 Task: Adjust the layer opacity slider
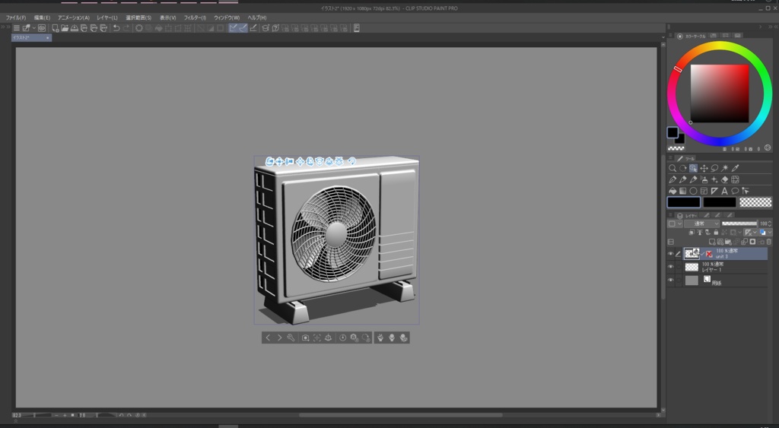[x=739, y=224]
